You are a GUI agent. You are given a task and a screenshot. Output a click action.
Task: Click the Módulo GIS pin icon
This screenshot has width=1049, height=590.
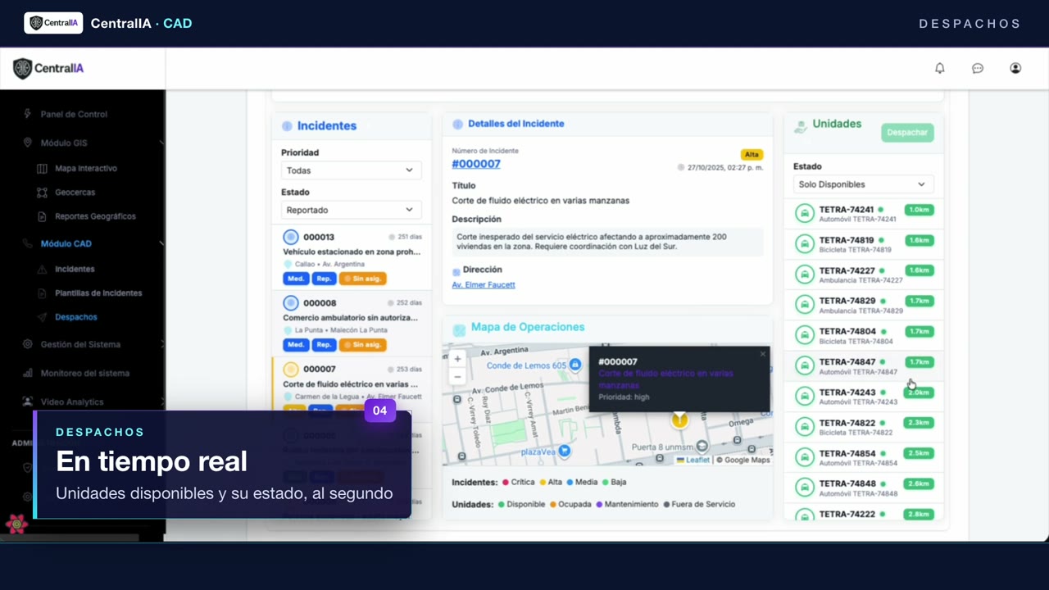click(x=27, y=143)
